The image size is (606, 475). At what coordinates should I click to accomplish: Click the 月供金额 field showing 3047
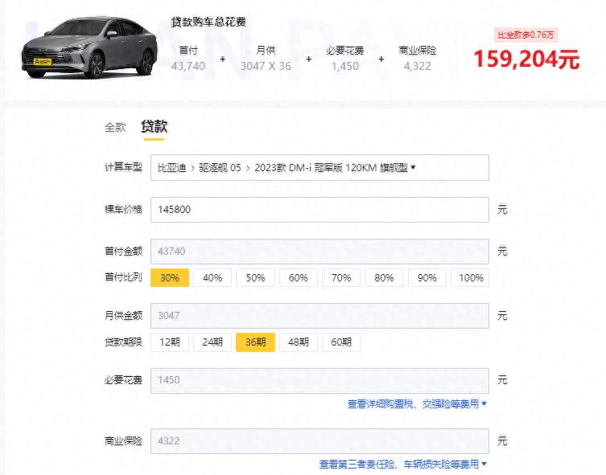[x=319, y=316]
